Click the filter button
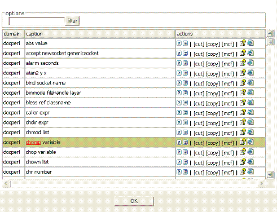 tap(72, 21)
